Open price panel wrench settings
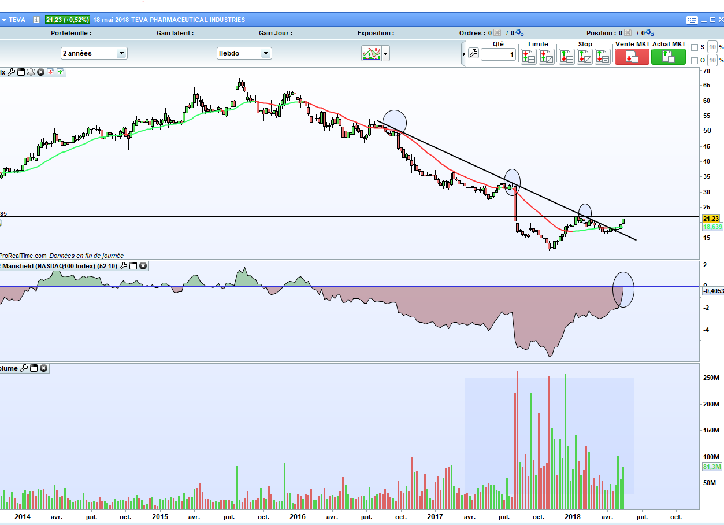Screen dimensions: 724x525 tap(11, 72)
